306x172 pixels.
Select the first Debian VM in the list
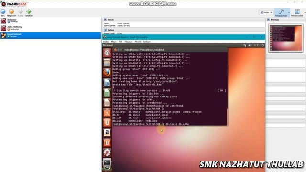[x=50, y=21]
